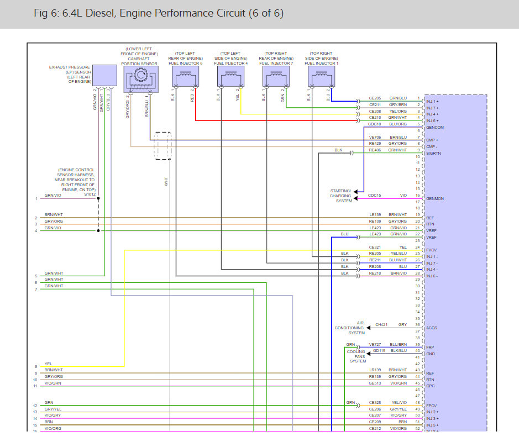Click the Exhaust Pressure sensor box symbol
This screenshot has height=442, width=519.
pyautogui.click(x=104, y=76)
